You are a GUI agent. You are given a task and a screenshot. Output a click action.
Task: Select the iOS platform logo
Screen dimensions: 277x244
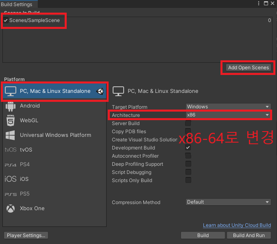tap(11, 179)
